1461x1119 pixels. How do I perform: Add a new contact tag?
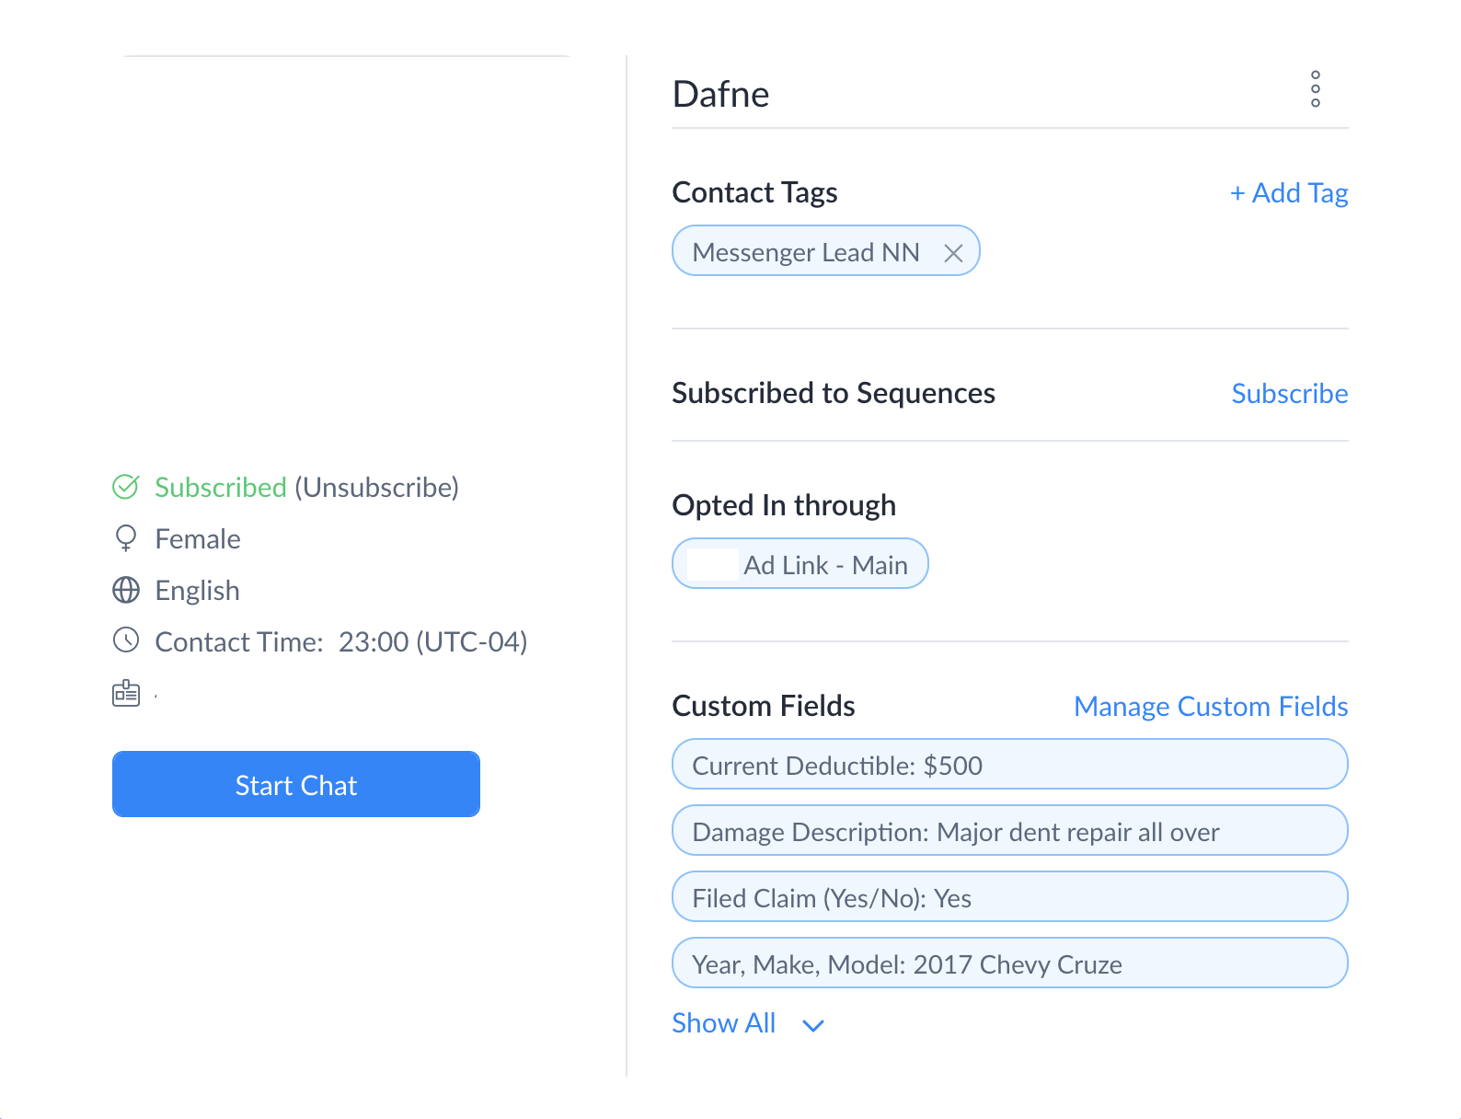pyautogui.click(x=1289, y=193)
